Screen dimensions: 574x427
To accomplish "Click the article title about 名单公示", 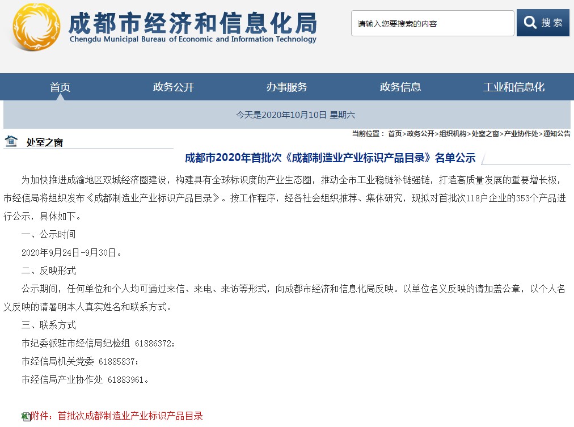I will click(330, 158).
